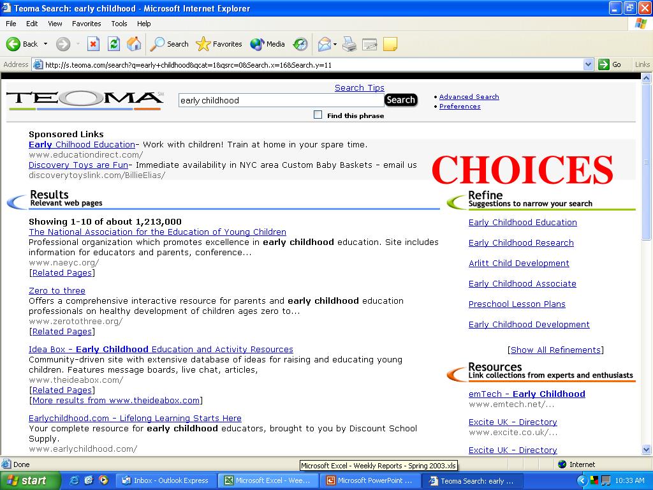Viewport: 653px width, 490px height.
Task: Click the Teoma search text box
Action: coord(281,100)
